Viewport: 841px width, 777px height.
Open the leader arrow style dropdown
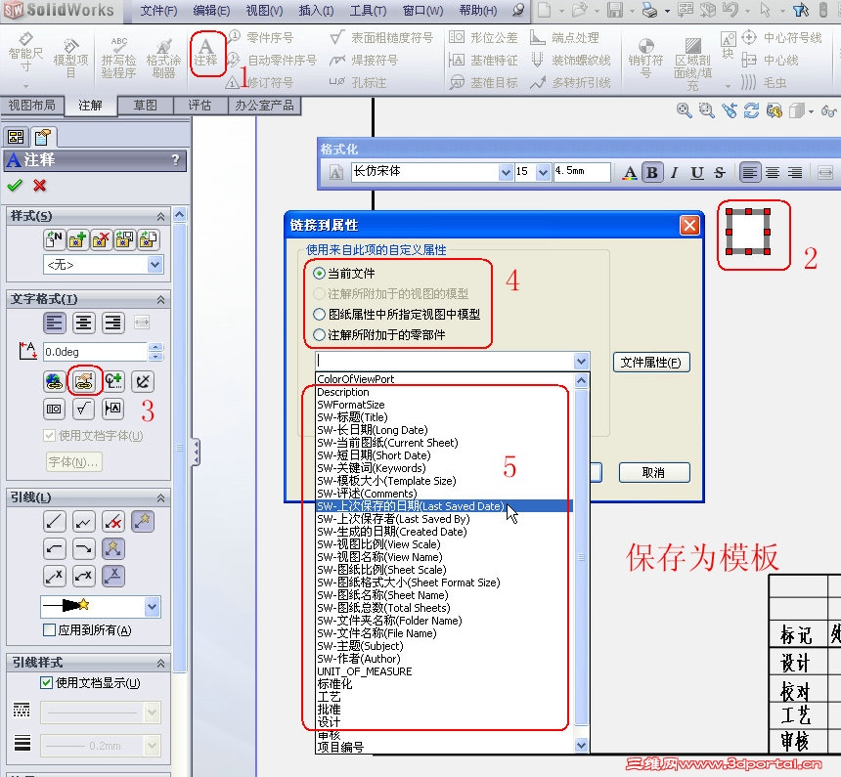coord(153,607)
